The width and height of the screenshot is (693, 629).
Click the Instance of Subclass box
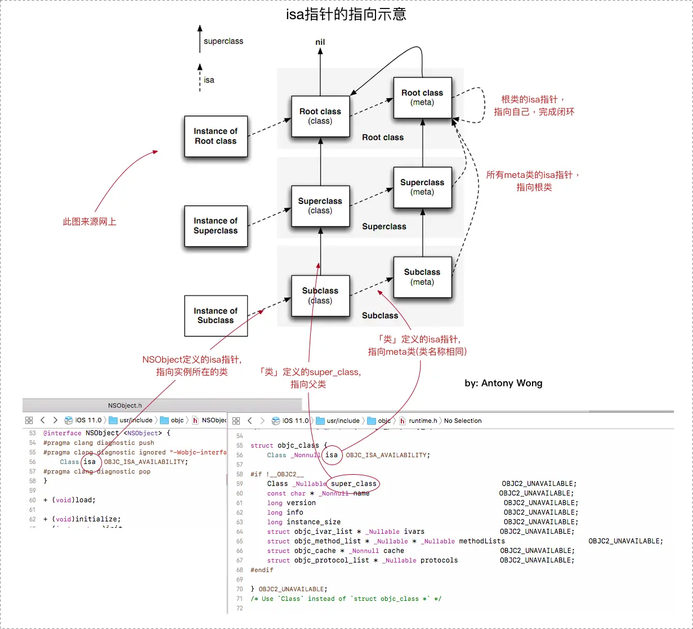pyautogui.click(x=216, y=315)
